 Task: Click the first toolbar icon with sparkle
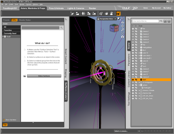pyautogui.click(x=72, y=14)
